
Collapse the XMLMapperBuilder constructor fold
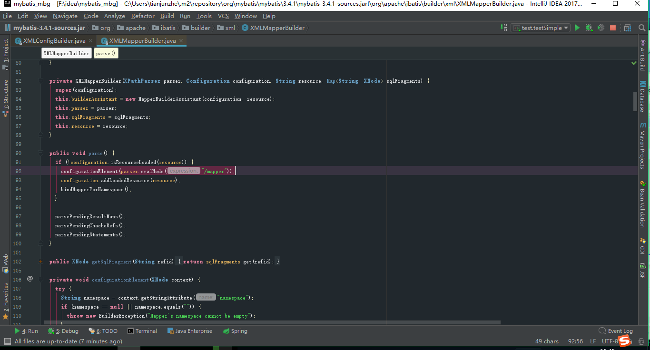40,80
